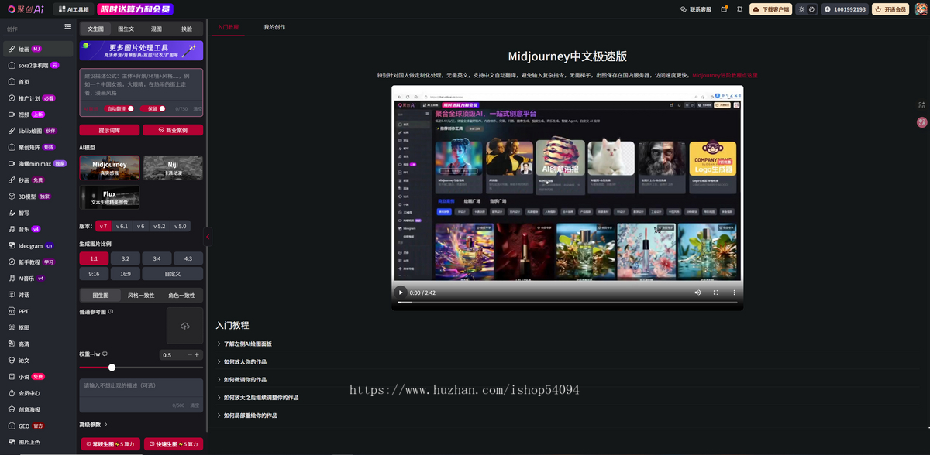Open 论文 in the sidebar
Viewport: 930px width, 455px height.
coord(38,360)
